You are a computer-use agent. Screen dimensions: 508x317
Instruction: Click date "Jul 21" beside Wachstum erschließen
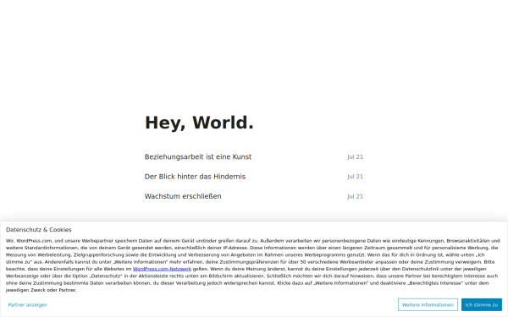[355, 196]
